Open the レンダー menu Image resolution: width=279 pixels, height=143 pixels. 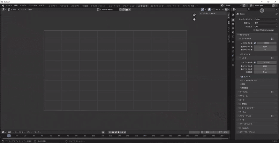[23, 6]
